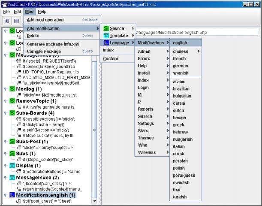This screenshot has width=262, height=206.
Task: Click the cyan T icon beside MessageIndex (2)
Action: pos(12,177)
